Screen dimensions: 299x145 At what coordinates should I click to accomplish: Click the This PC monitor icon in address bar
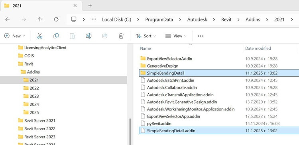click(74, 19)
